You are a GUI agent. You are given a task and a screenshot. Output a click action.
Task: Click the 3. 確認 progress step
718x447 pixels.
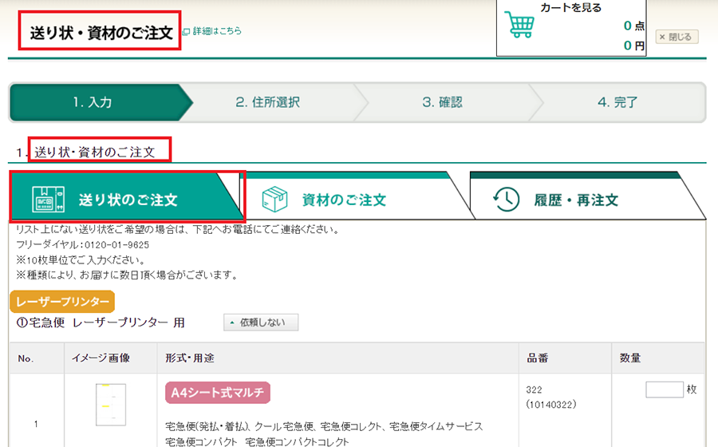pos(442,102)
